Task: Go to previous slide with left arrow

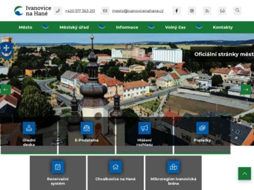Action: coord(6,90)
